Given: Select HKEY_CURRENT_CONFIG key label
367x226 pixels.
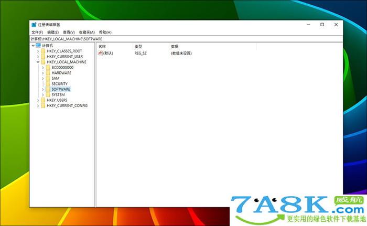Looking at the screenshot, I should pyautogui.click(x=67, y=106).
